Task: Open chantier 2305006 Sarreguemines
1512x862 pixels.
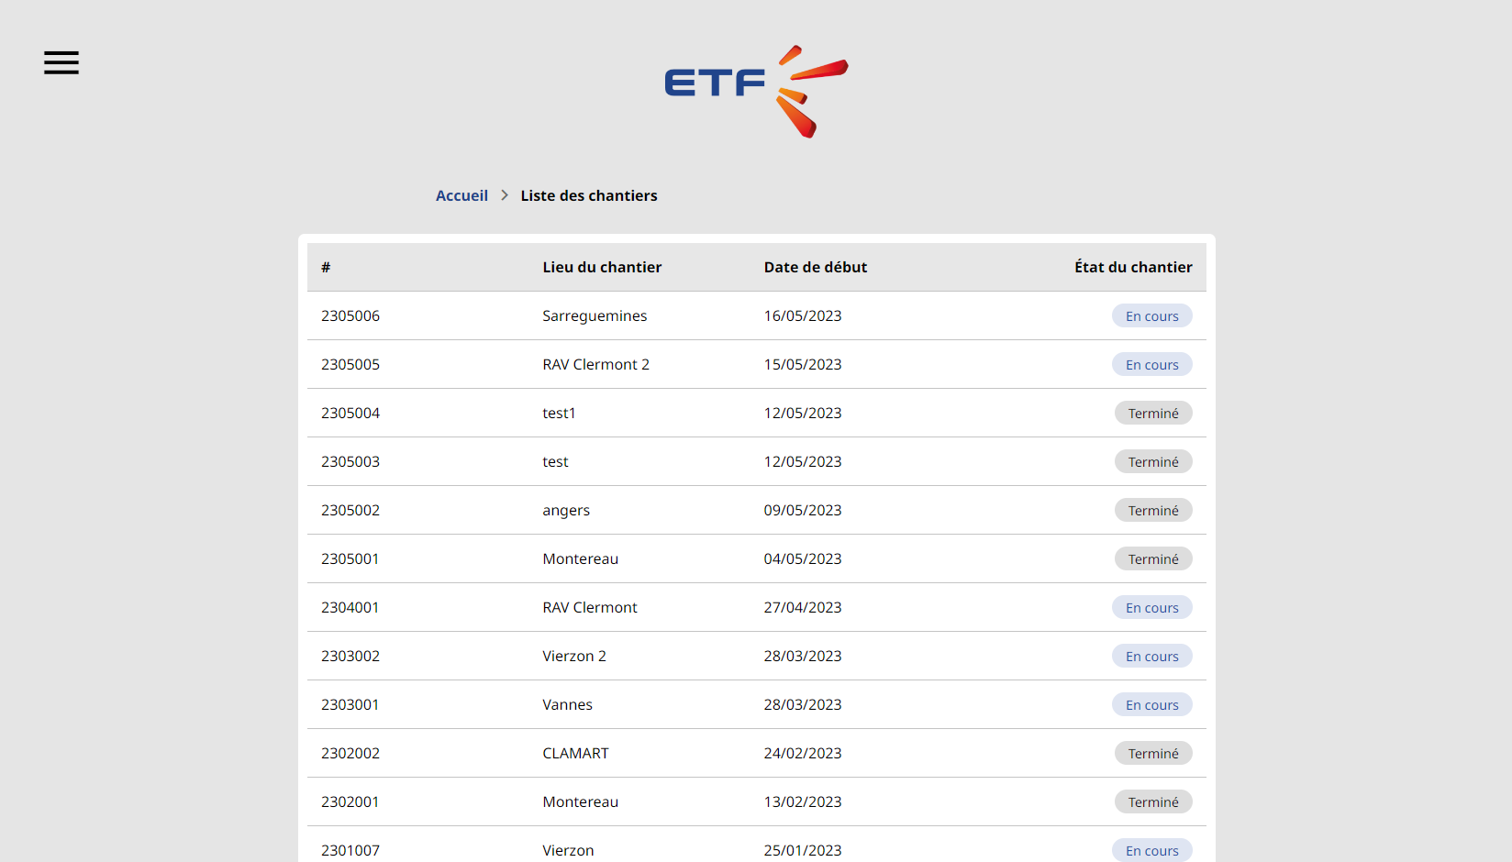Action: tap(595, 315)
